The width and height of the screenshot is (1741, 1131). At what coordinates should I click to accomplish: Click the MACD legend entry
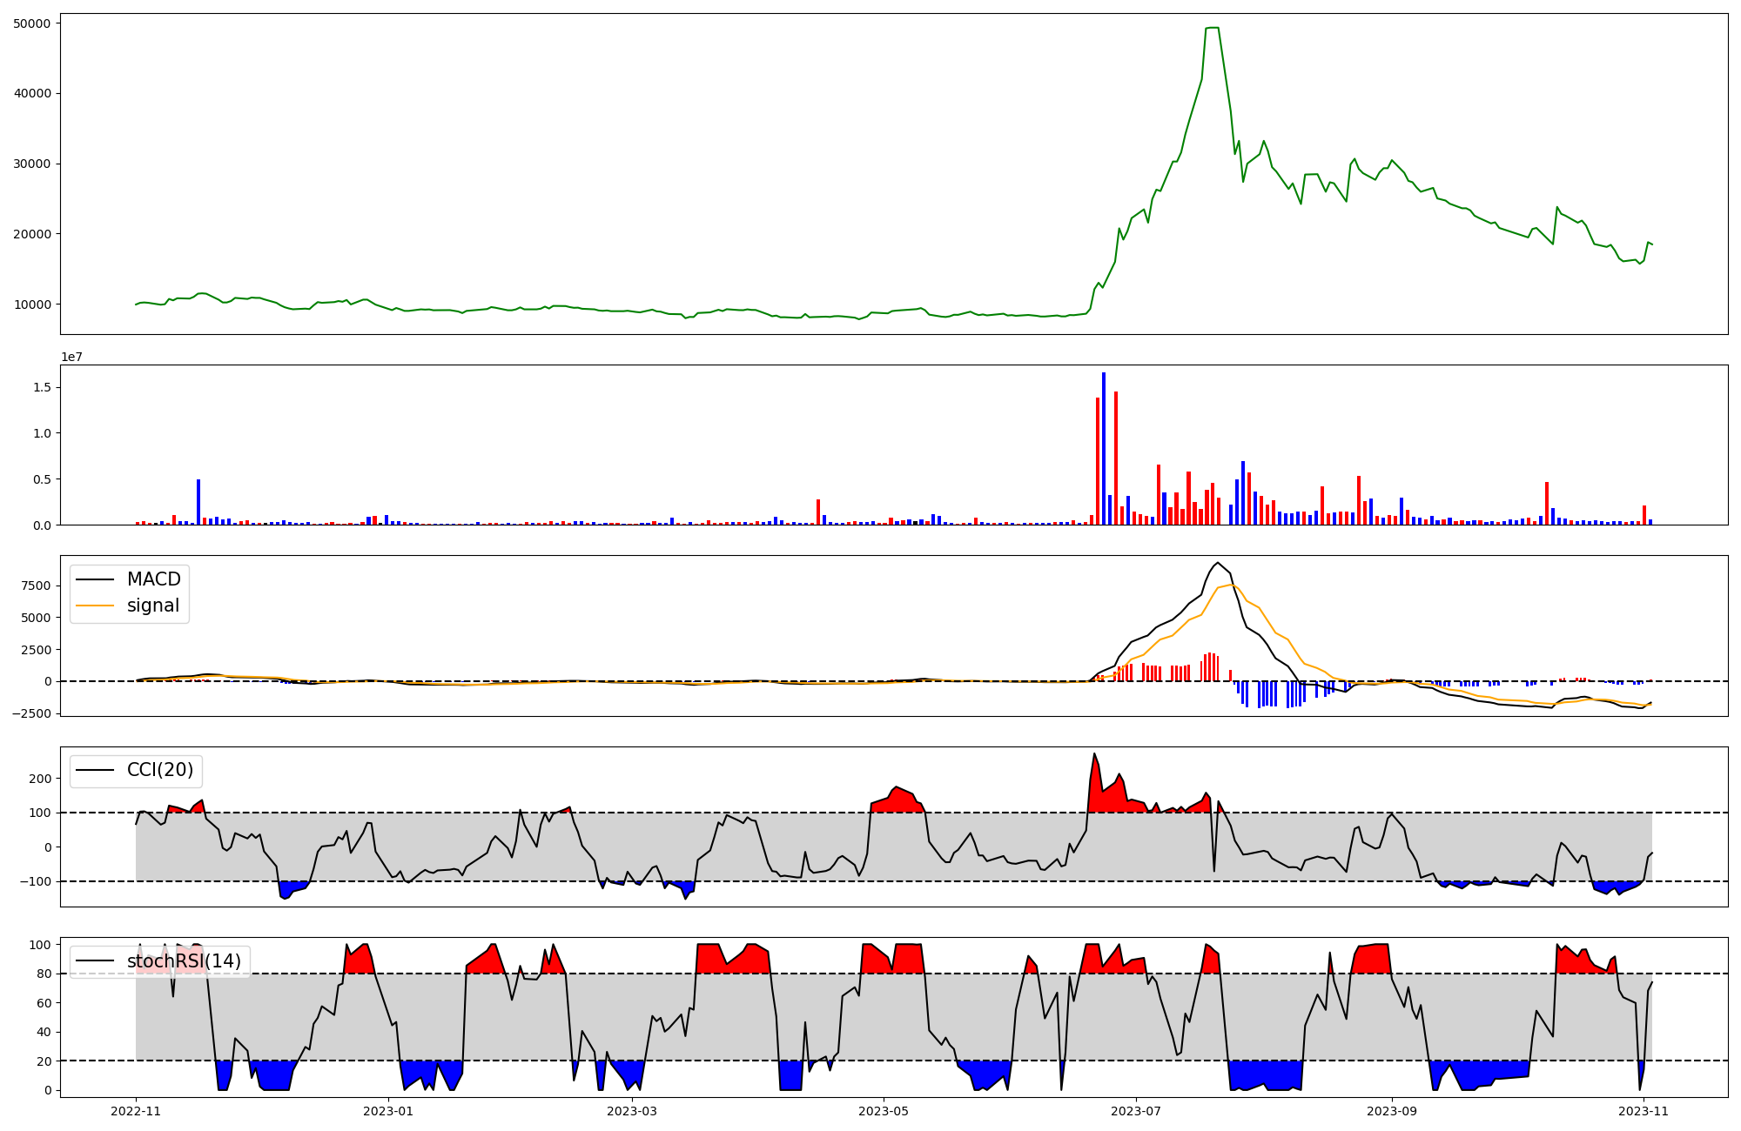[153, 579]
